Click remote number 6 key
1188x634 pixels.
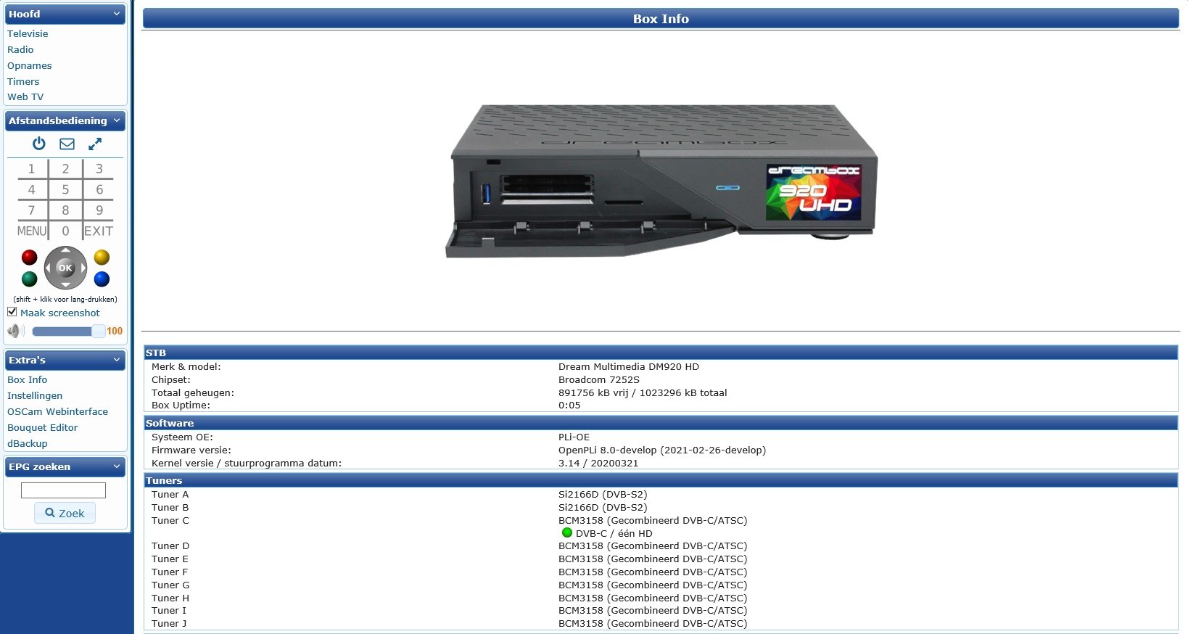[x=99, y=189]
